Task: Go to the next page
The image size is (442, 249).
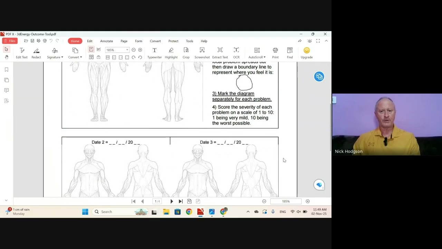Action: point(172,201)
